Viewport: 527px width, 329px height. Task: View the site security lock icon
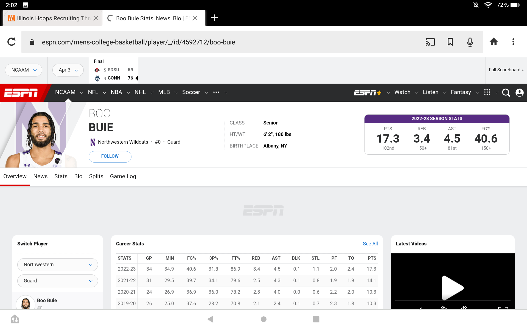tap(32, 42)
